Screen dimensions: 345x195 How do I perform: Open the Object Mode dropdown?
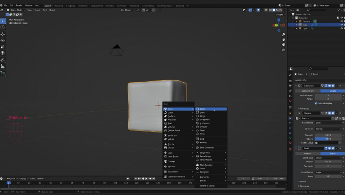[16, 10]
